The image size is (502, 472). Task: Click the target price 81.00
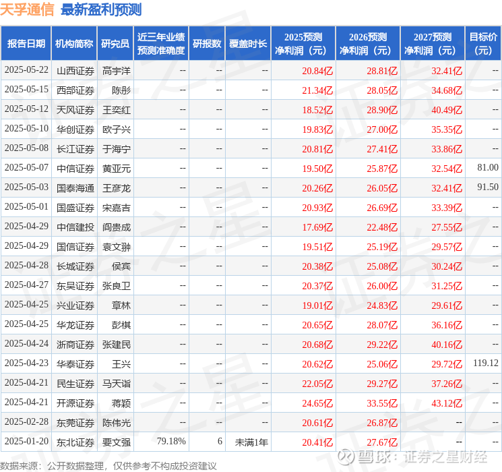pyautogui.click(x=488, y=168)
